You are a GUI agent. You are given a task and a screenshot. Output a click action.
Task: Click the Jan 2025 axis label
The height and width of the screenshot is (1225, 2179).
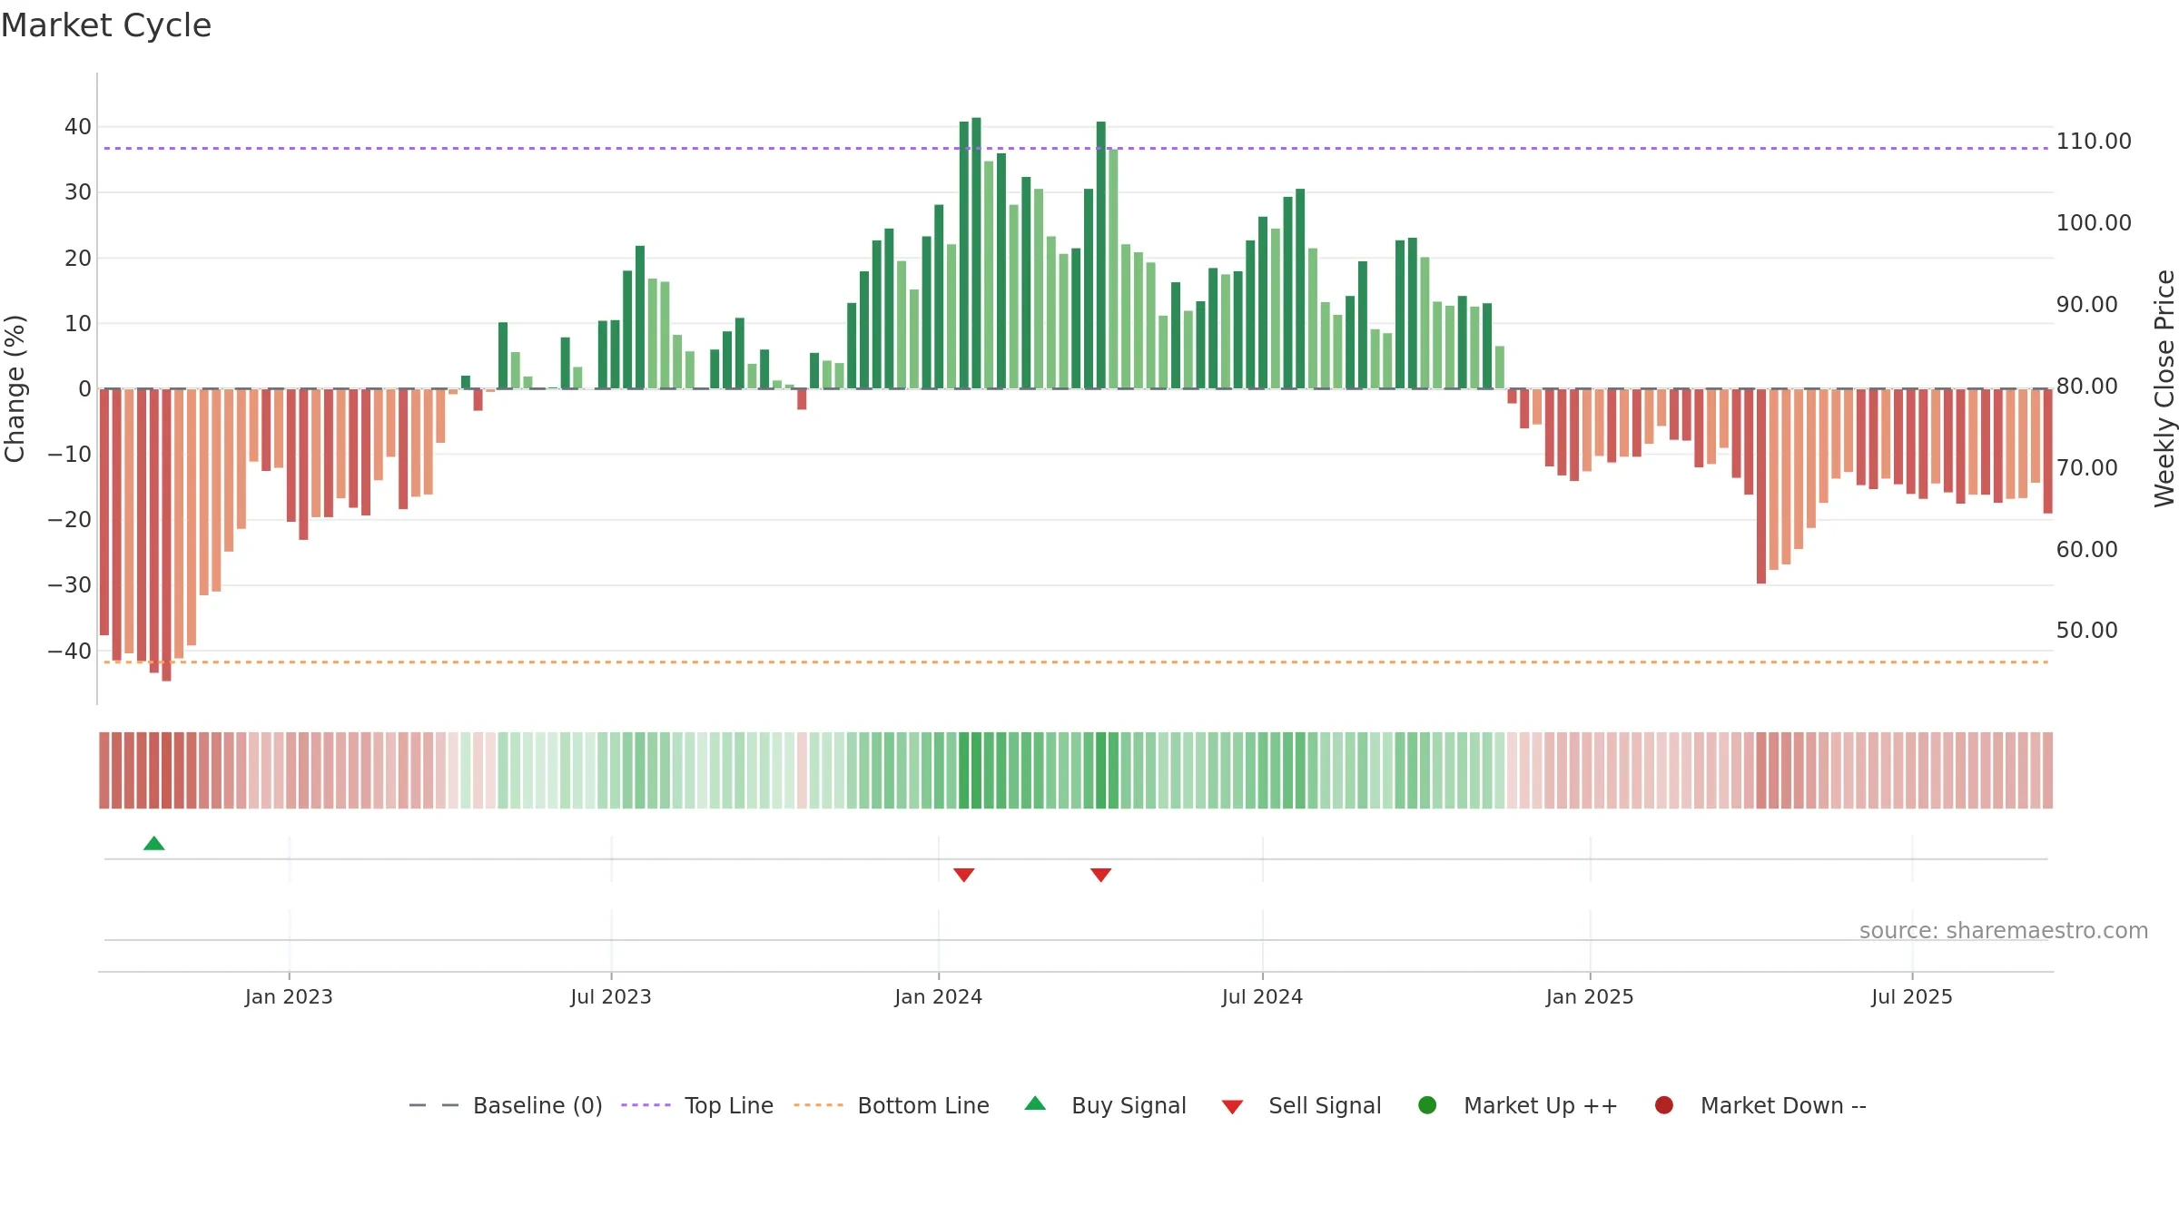coord(1590,996)
